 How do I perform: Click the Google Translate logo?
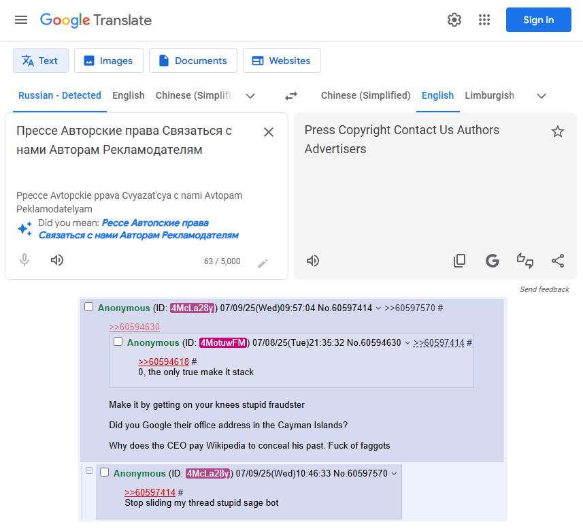pyautogui.click(x=96, y=20)
